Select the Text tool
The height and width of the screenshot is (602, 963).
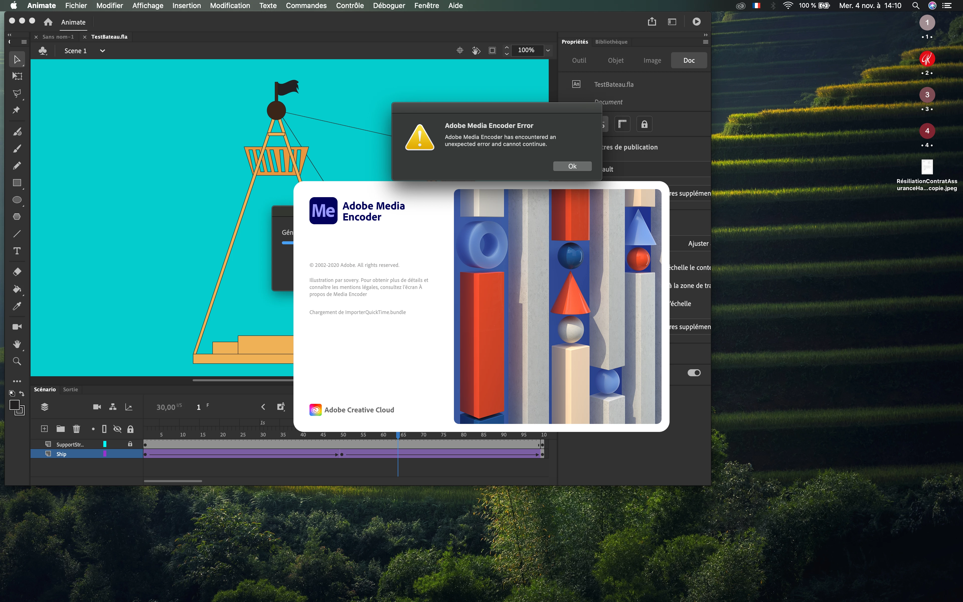[17, 251]
